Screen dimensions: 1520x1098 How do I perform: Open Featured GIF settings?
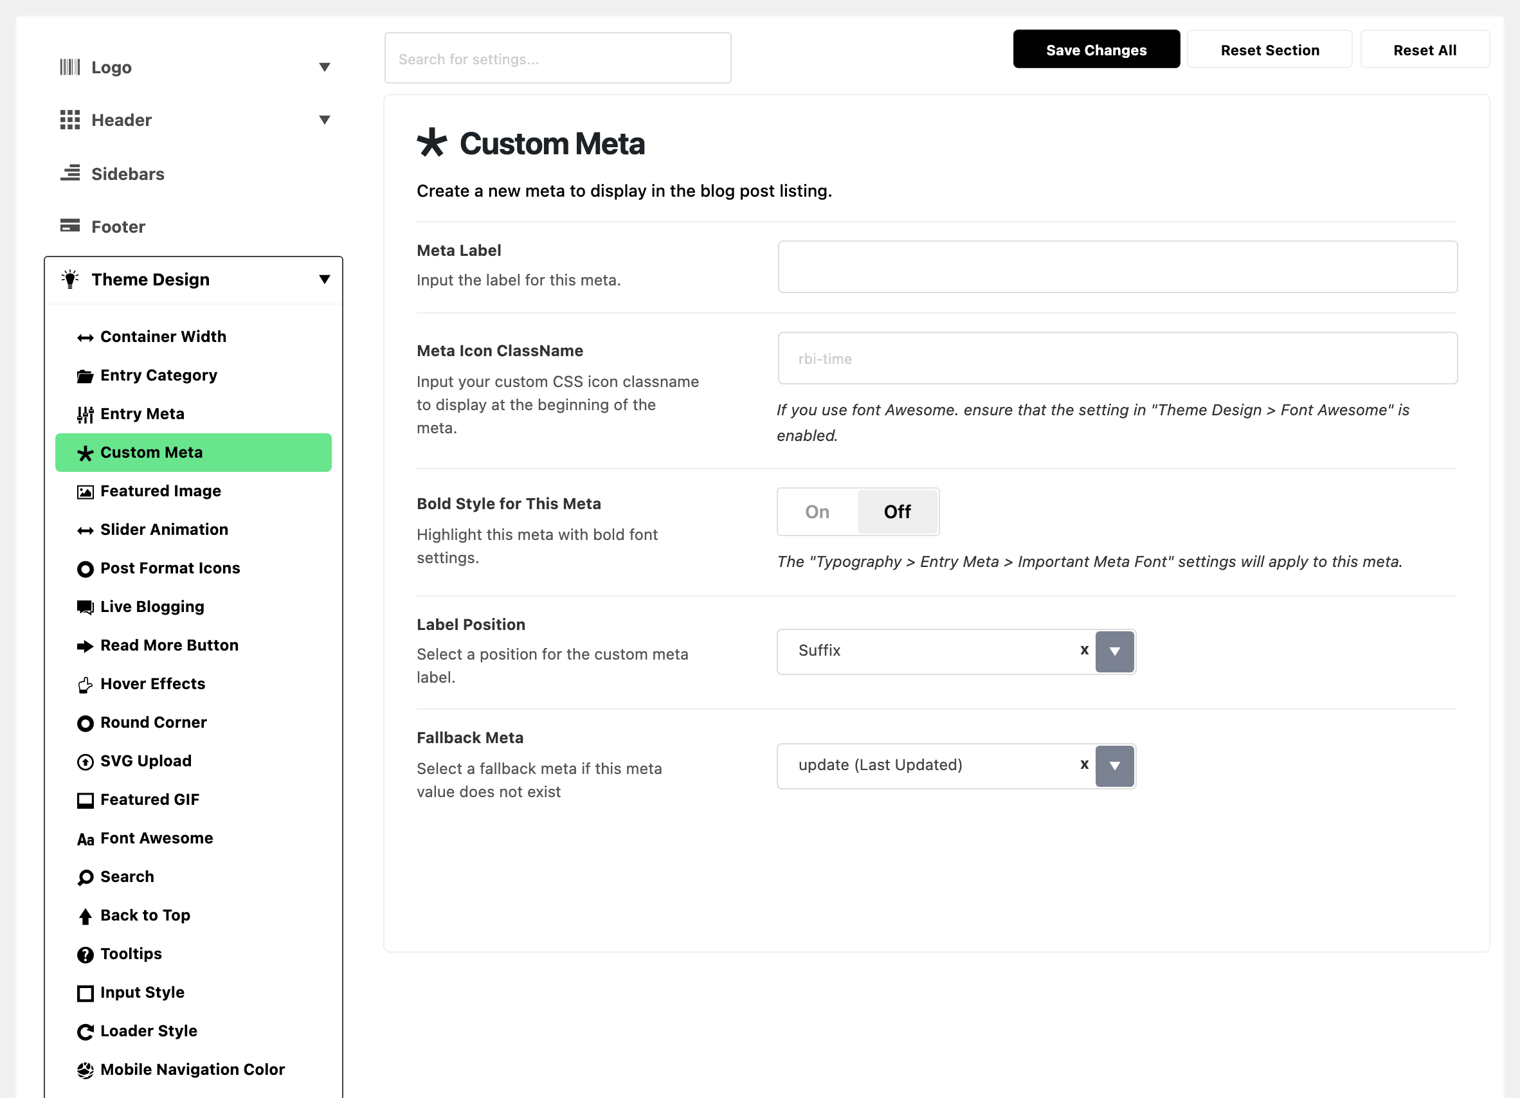pos(193,799)
